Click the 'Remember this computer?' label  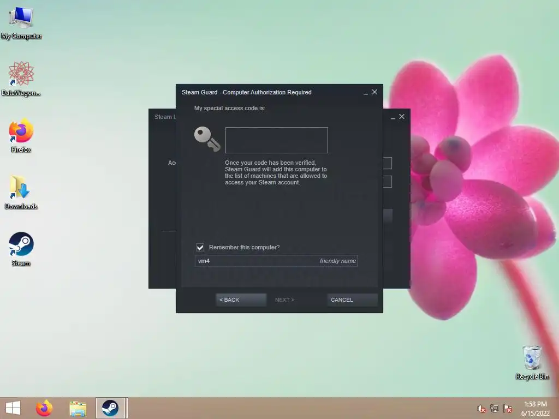pyautogui.click(x=244, y=247)
